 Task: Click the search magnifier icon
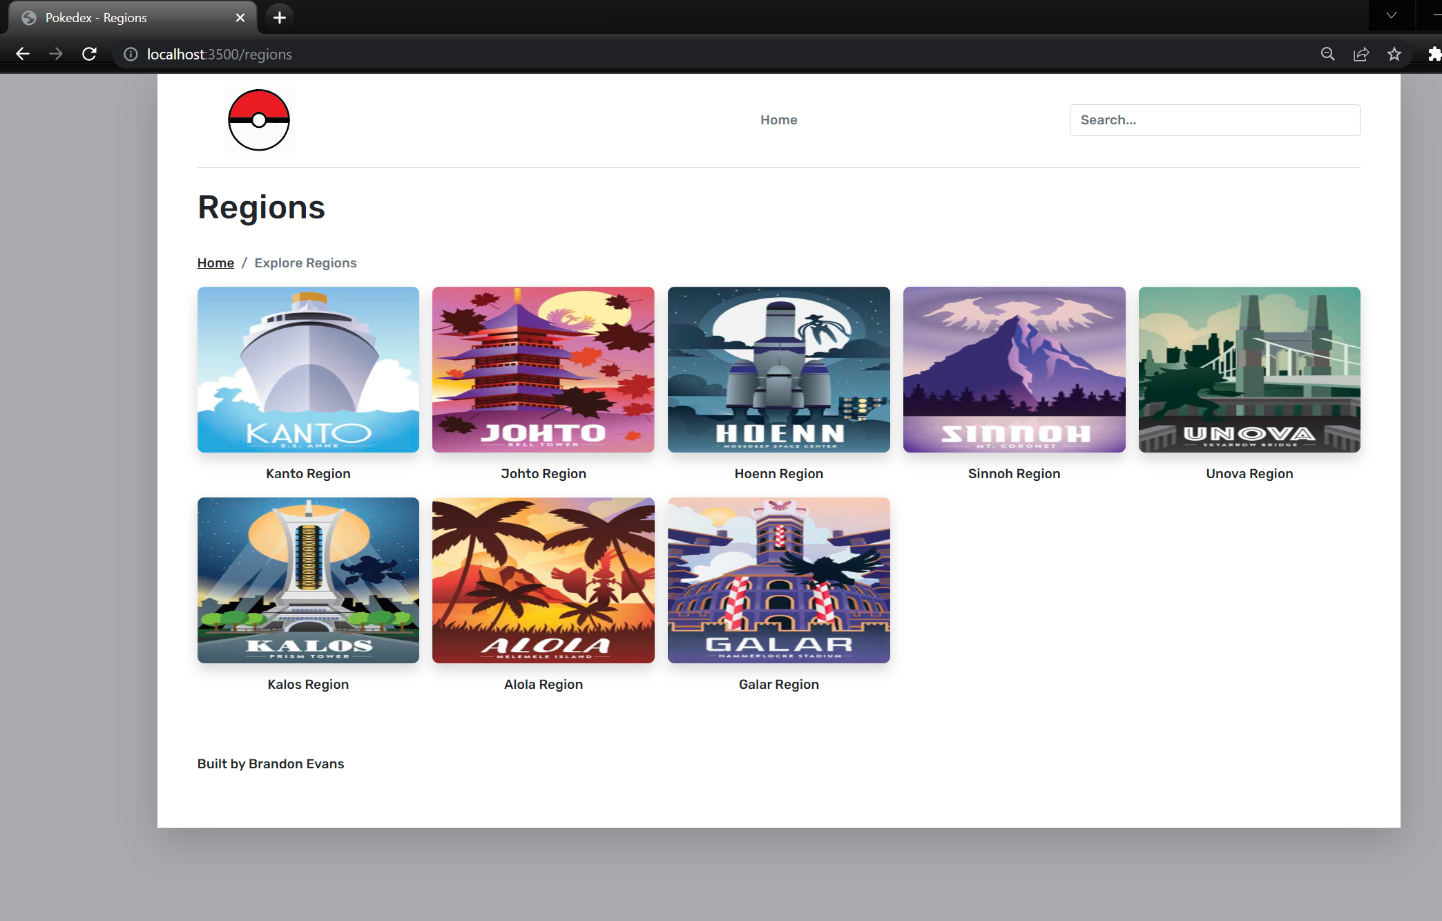click(1328, 54)
